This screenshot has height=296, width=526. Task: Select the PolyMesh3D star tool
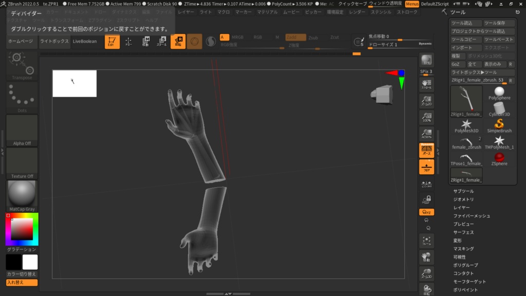pos(466,126)
